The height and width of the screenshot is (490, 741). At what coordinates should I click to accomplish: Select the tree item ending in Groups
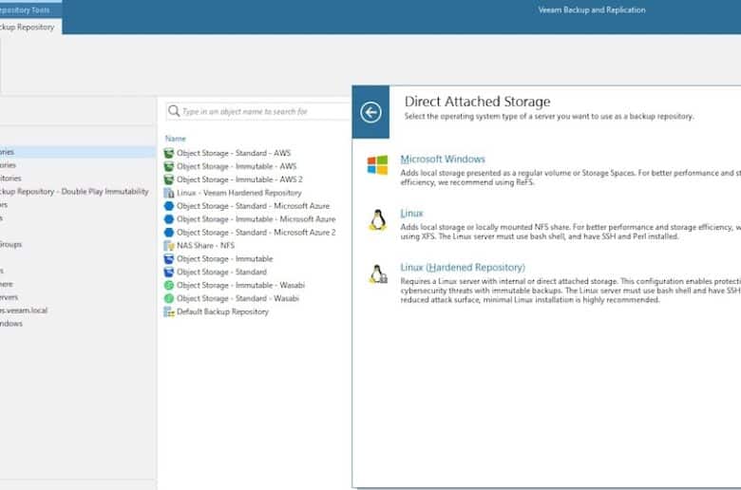pos(10,244)
